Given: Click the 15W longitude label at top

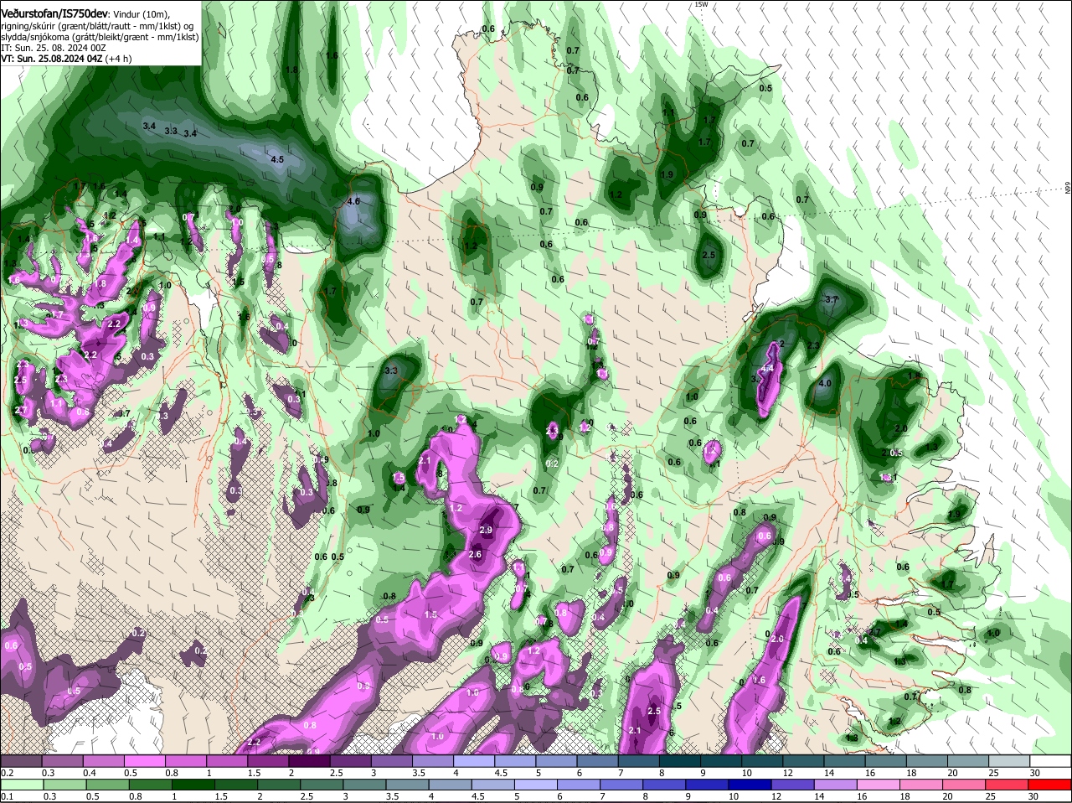Looking at the screenshot, I should [x=701, y=4].
